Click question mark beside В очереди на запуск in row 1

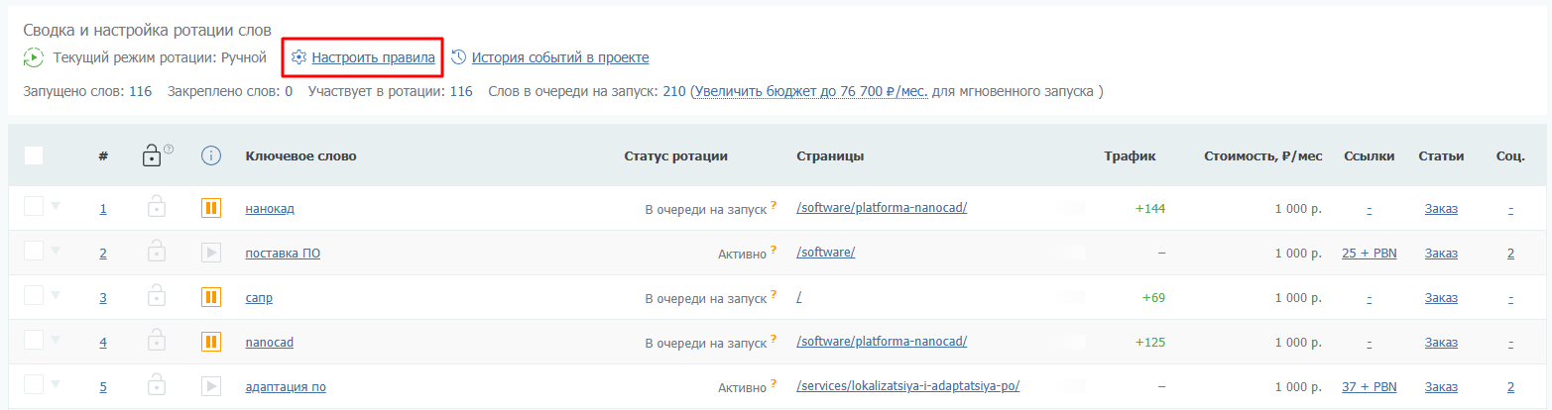[x=773, y=205]
